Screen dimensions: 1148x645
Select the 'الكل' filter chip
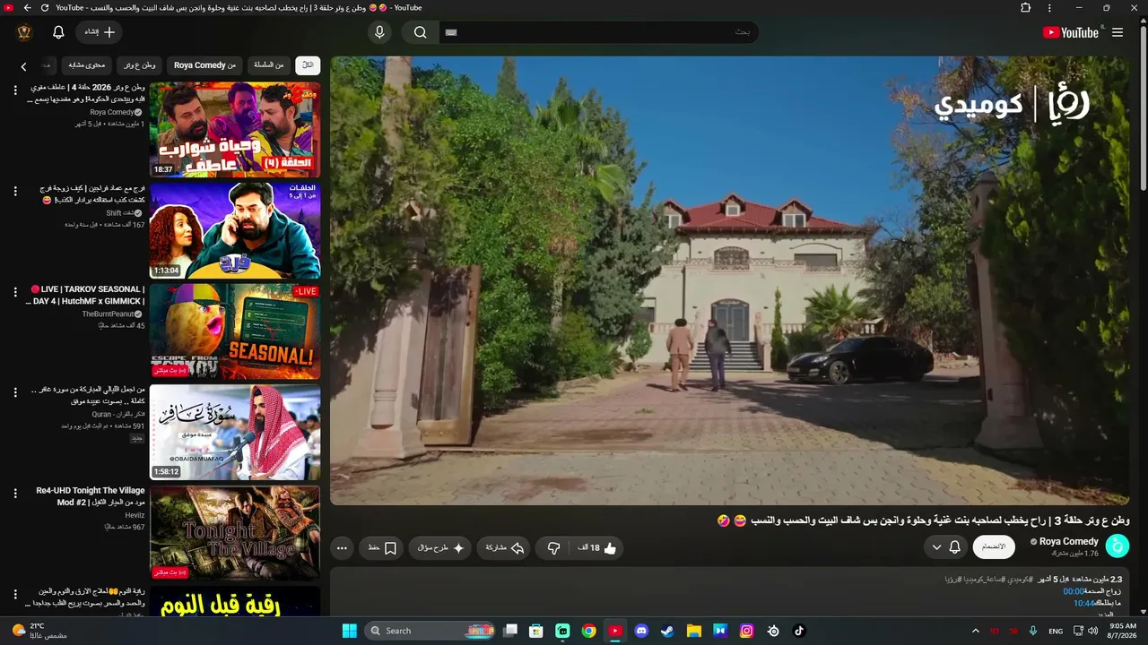(x=308, y=64)
